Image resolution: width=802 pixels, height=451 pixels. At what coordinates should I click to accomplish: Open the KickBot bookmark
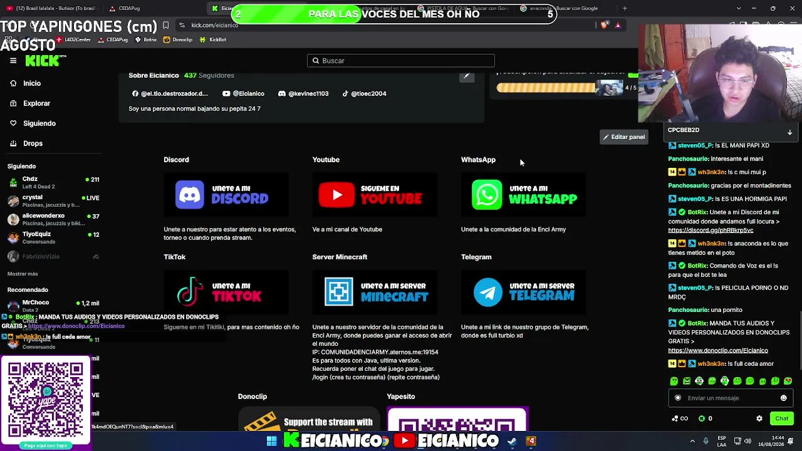(x=213, y=39)
